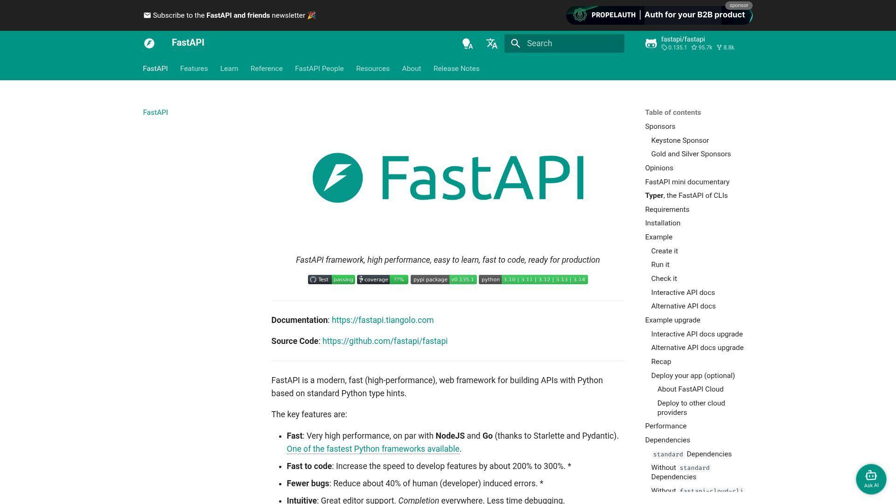
Task: Open the Ask AI chat widget
Action: click(871, 479)
